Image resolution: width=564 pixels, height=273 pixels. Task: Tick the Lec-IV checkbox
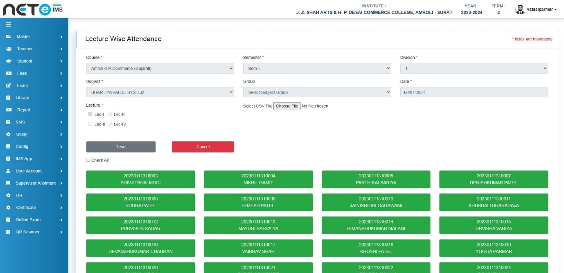click(110, 124)
